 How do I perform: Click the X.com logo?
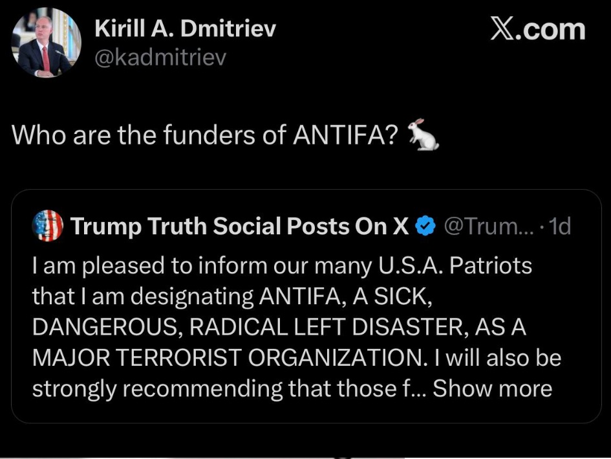pos(506,29)
